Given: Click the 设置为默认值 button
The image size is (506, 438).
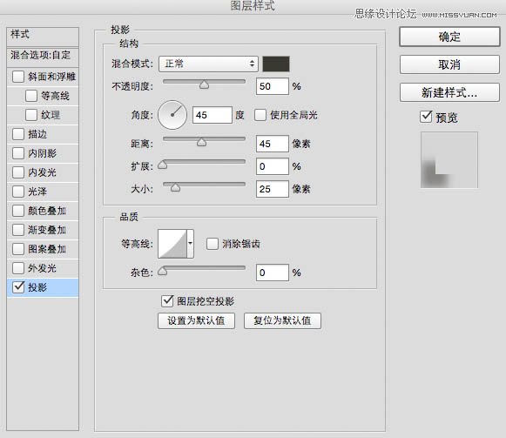Looking at the screenshot, I should pos(196,320).
